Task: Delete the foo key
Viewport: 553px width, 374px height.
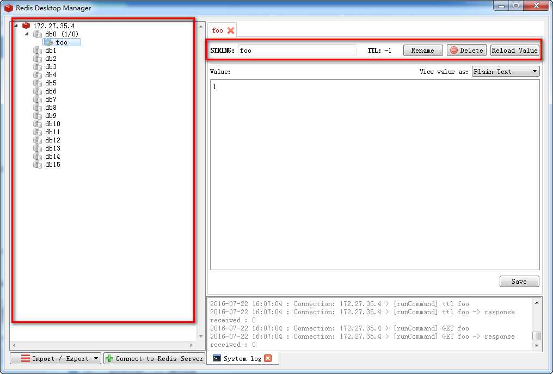Action: [466, 51]
